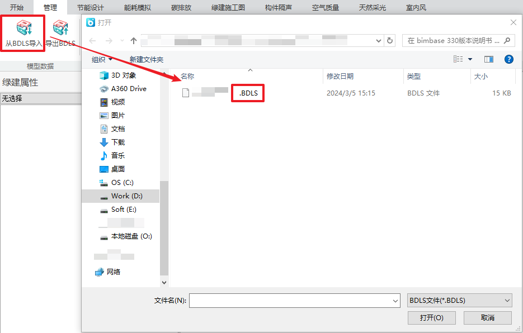Go back with the dialog's back arrow

tap(92, 41)
